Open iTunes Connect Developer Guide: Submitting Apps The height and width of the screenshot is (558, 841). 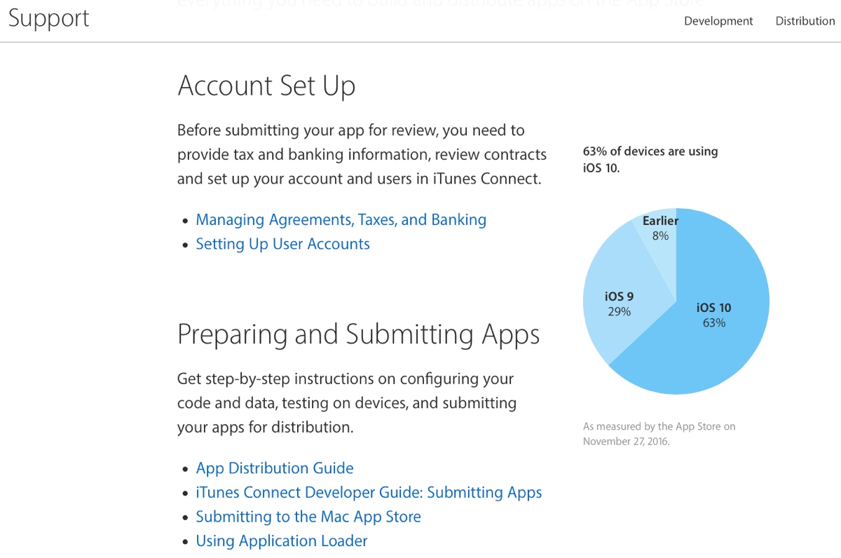coord(369,493)
